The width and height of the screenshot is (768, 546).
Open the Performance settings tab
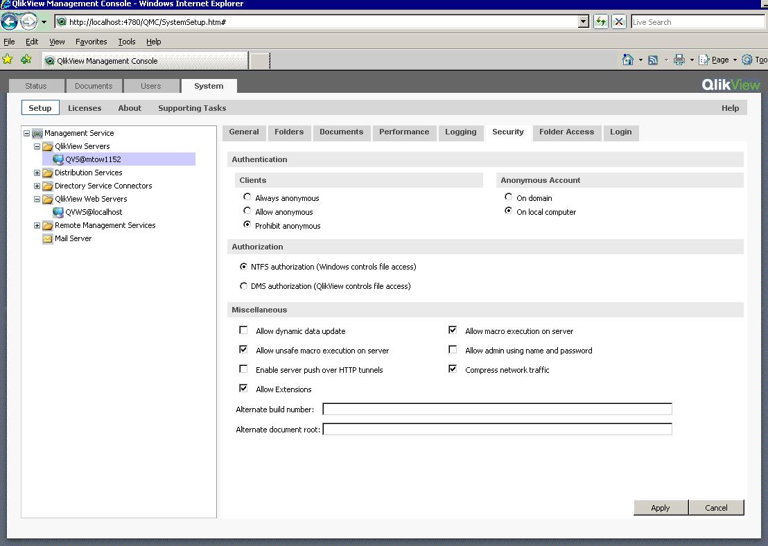[404, 132]
